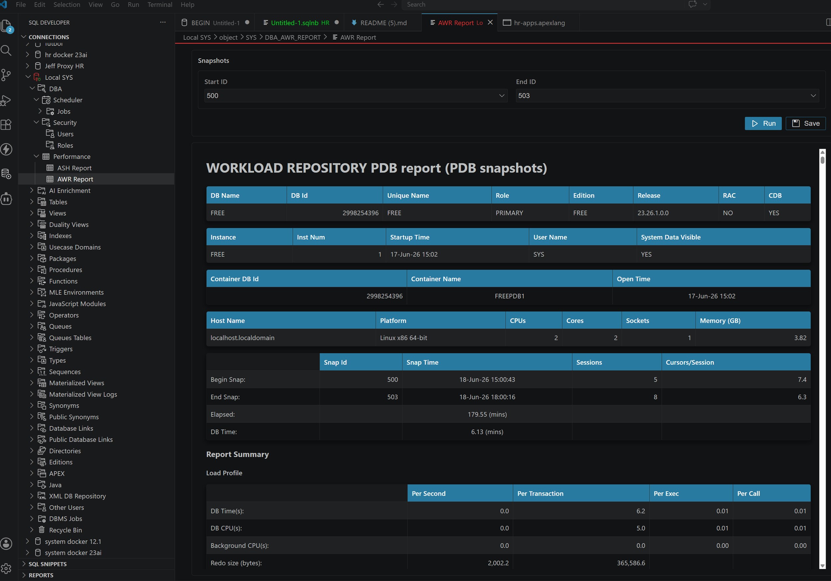This screenshot has width=831, height=581.
Task: Expand the Tables tree node
Action: coord(32,202)
